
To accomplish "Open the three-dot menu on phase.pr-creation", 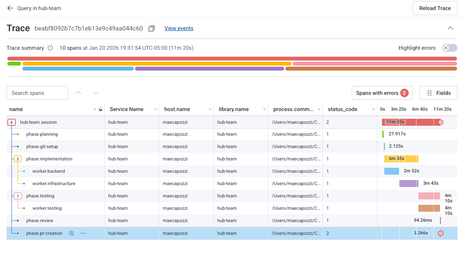I will click(x=83, y=233).
